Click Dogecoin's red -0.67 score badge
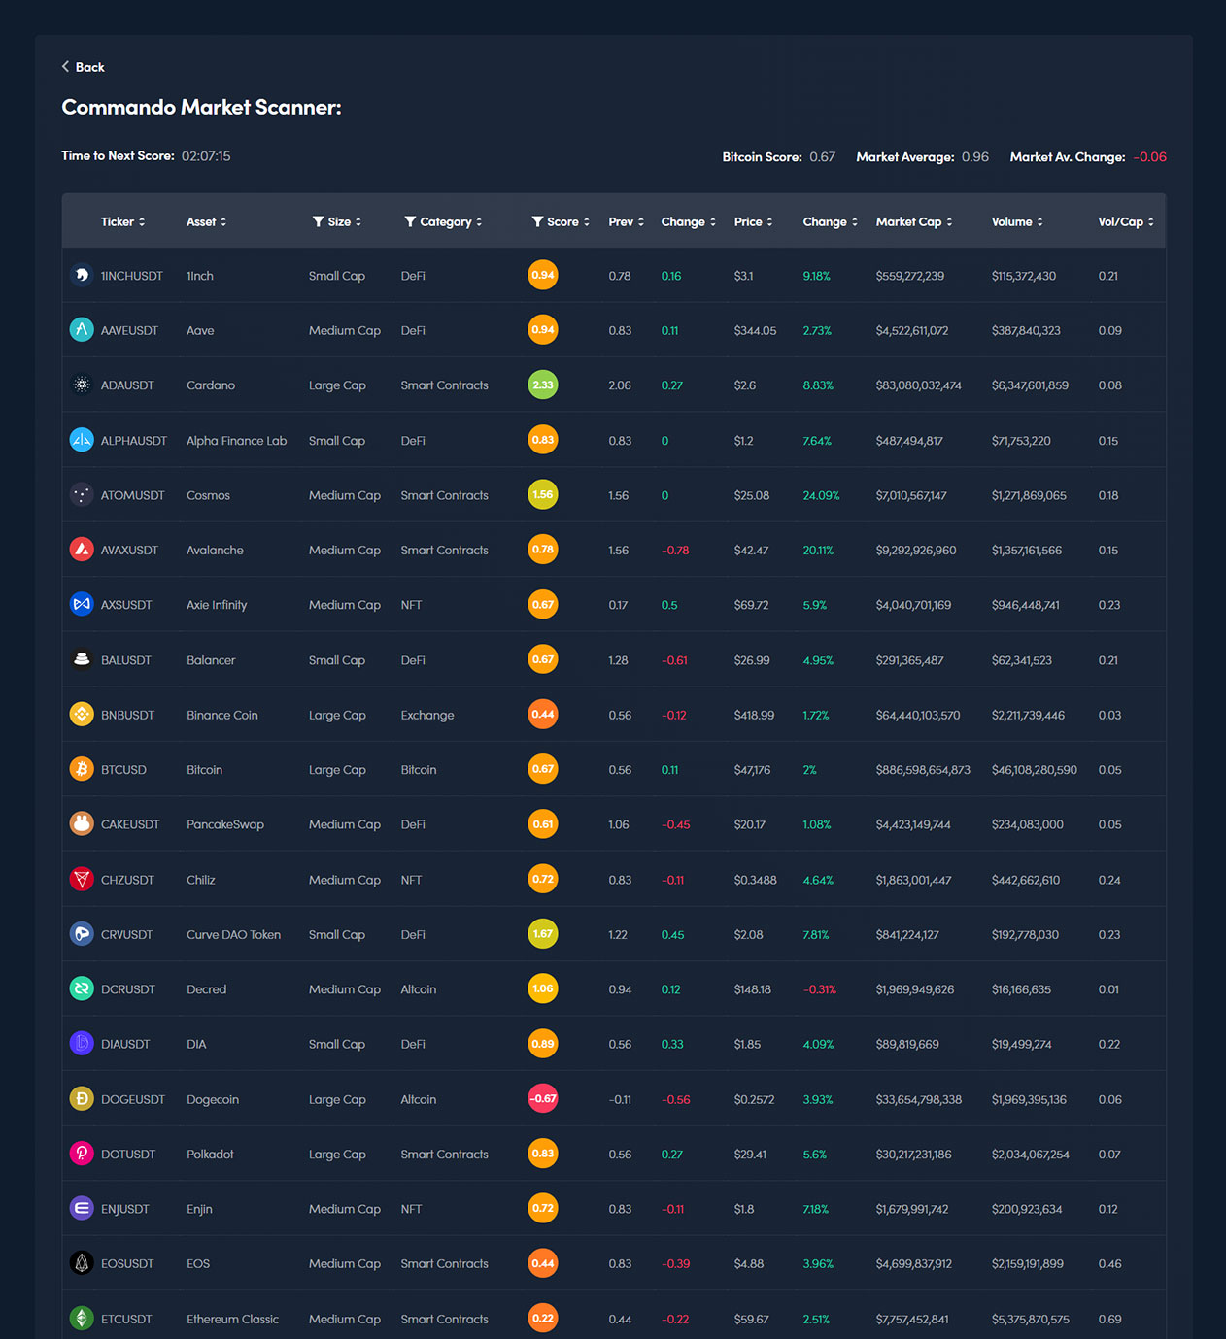1226x1339 pixels. click(x=543, y=1098)
